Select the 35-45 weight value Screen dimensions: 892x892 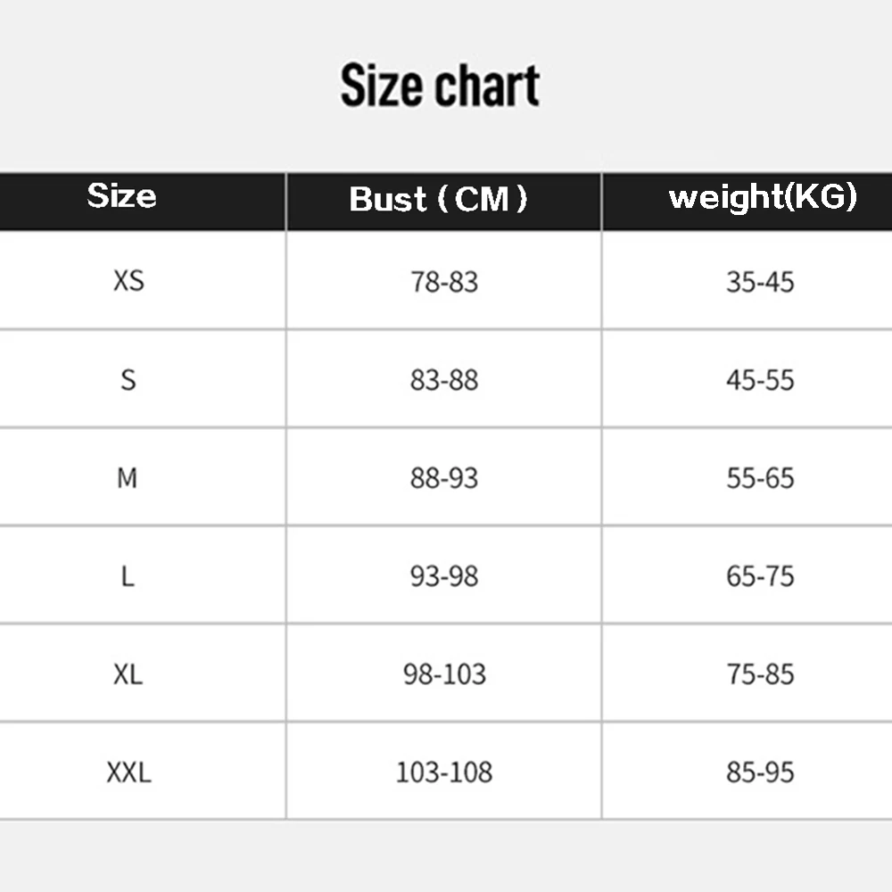[760, 282]
